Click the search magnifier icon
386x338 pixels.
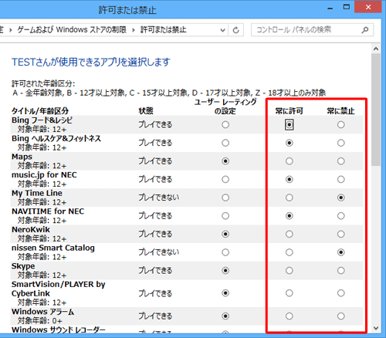[364, 30]
